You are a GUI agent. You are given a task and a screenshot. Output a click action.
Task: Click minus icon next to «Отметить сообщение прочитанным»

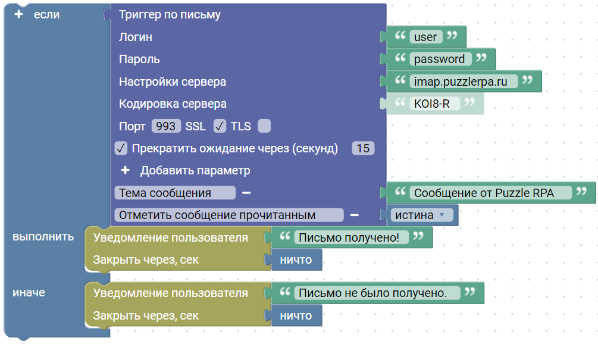tap(354, 215)
